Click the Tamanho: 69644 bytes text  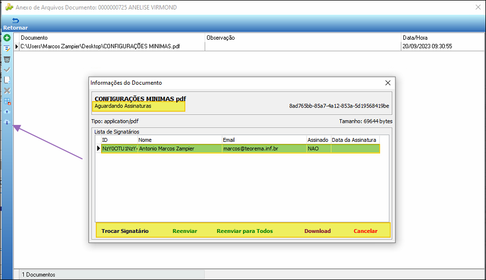pos(366,121)
